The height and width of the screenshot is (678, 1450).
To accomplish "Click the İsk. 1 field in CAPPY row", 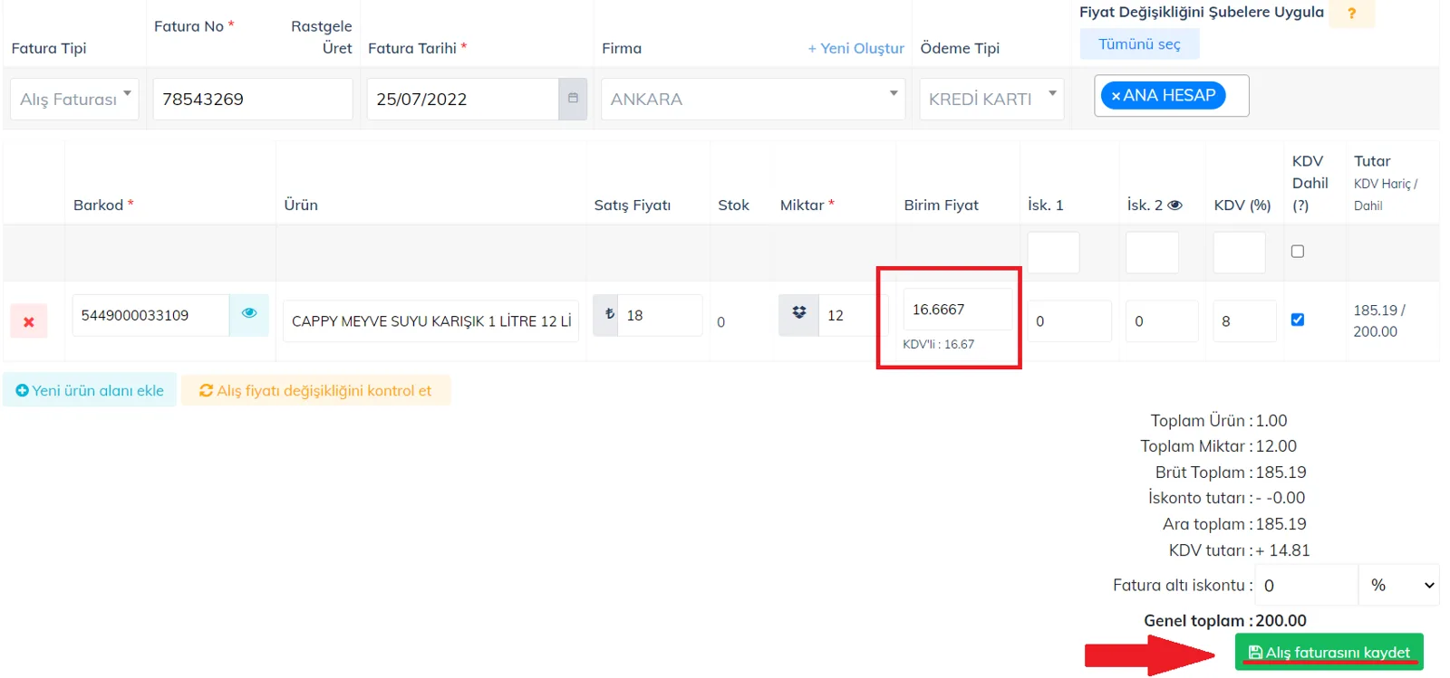I will 1069,321.
